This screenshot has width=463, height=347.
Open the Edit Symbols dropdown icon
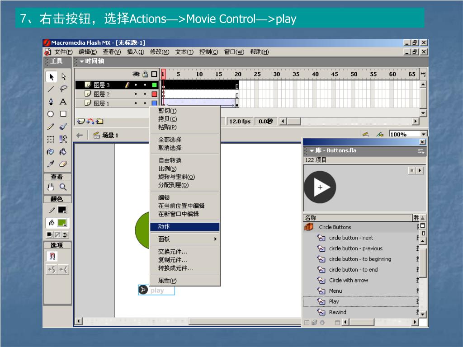point(380,135)
